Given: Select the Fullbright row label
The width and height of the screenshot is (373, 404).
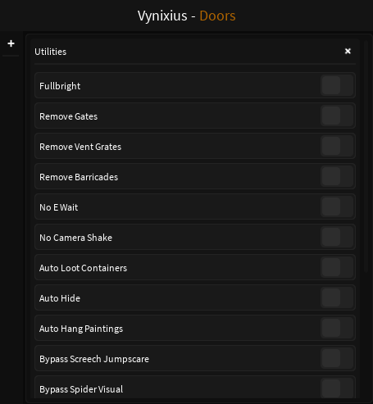Looking at the screenshot, I should pyautogui.click(x=60, y=86).
